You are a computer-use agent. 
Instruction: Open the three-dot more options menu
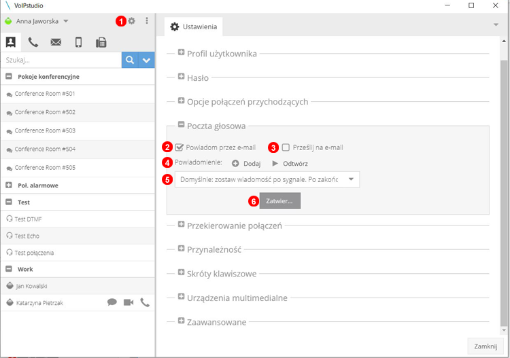pos(147,21)
